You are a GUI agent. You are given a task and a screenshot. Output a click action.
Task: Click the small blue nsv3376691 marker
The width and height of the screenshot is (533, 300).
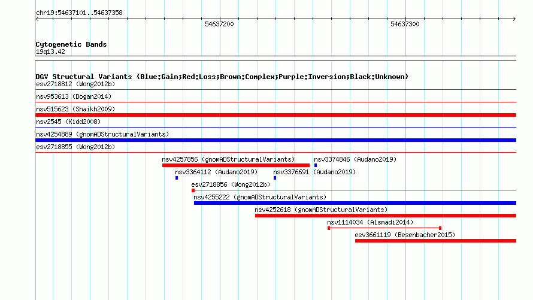(275, 178)
